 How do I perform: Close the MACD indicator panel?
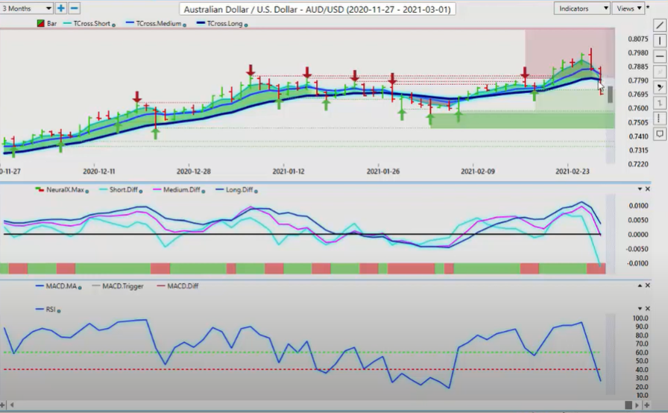(x=648, y=286)
